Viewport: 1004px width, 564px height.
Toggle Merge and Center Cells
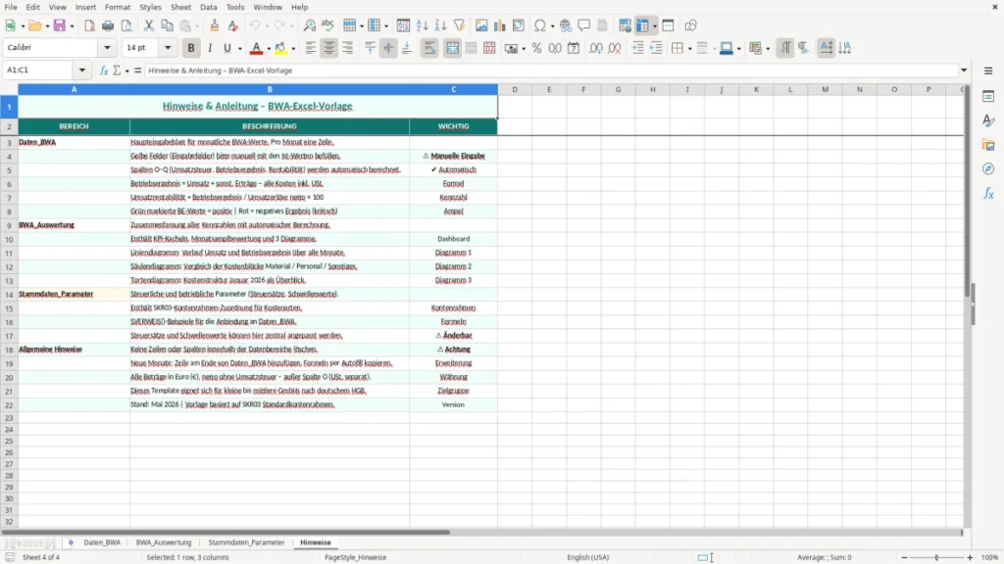click(452, 48)
